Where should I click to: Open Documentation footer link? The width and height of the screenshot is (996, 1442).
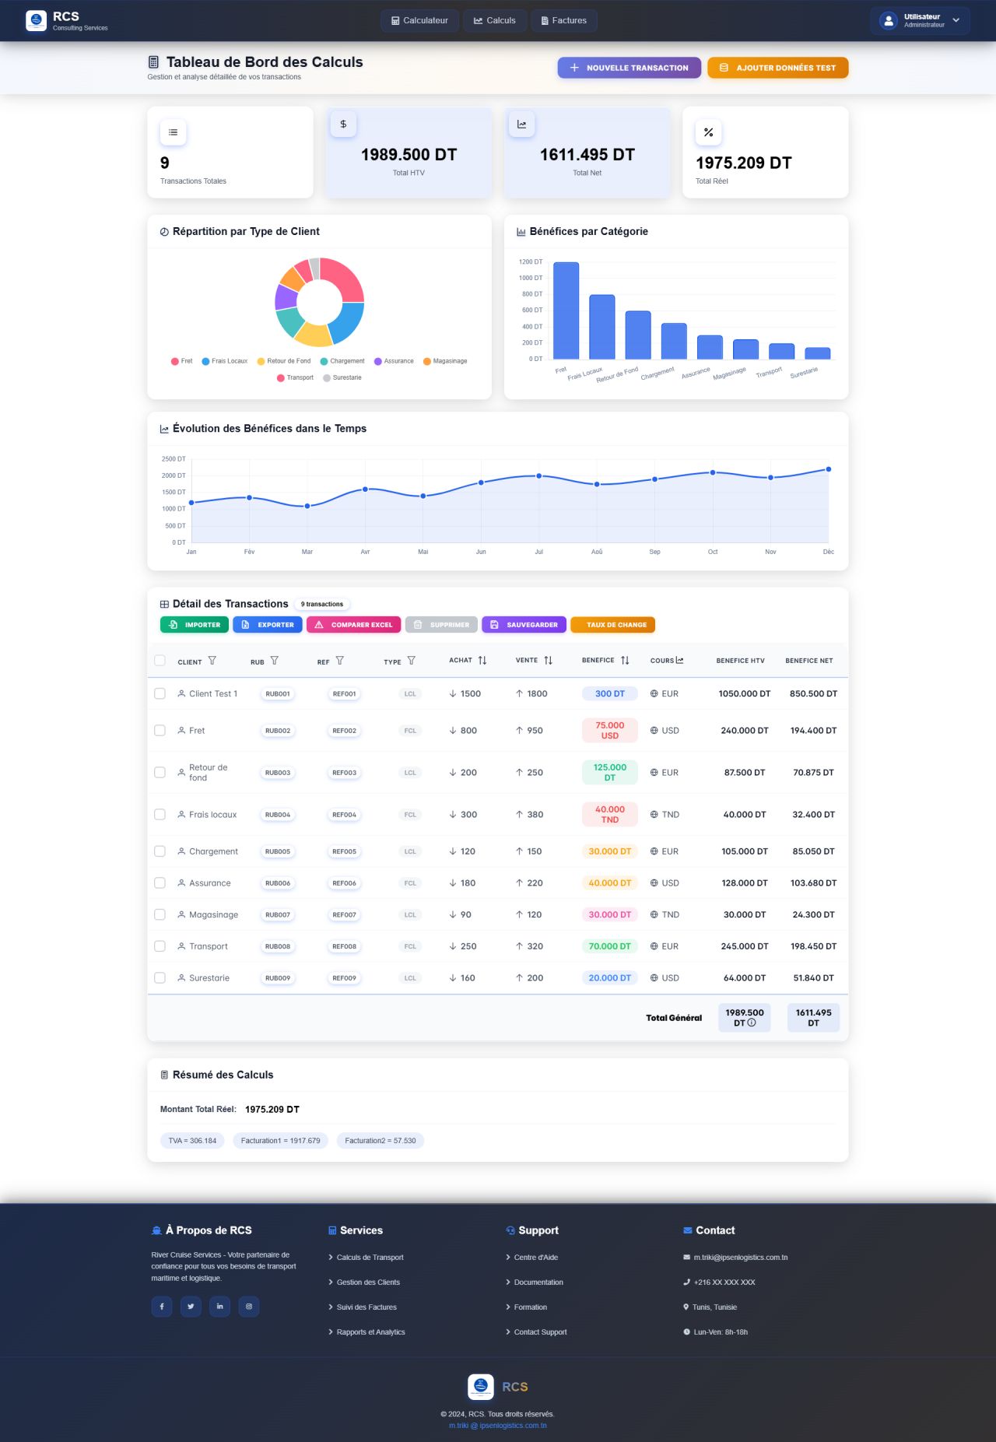pyautogui.click(x=538, y=1282)
